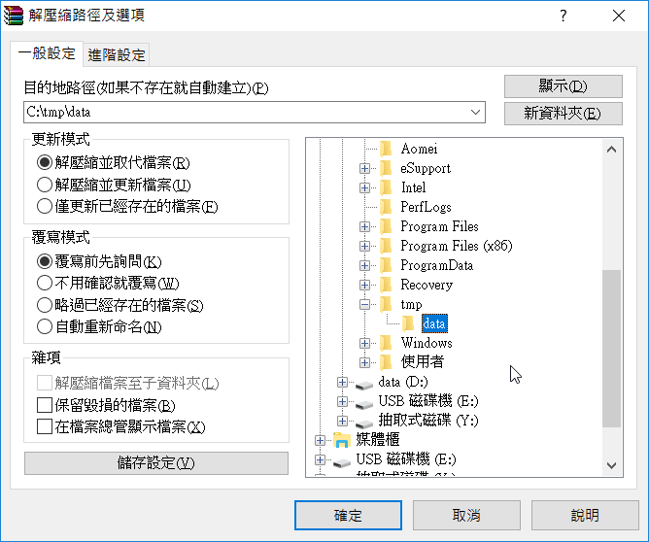Click the WinRAR books icon in title bar
The image size is (649, 542).
tap(13, 16)
